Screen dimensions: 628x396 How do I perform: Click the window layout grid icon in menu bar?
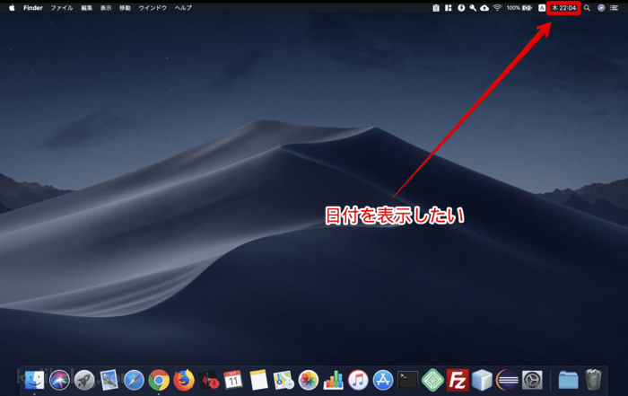449,7
